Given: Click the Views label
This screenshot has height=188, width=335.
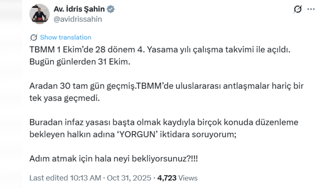Looking at the screenshot, I should pos(188,178).
